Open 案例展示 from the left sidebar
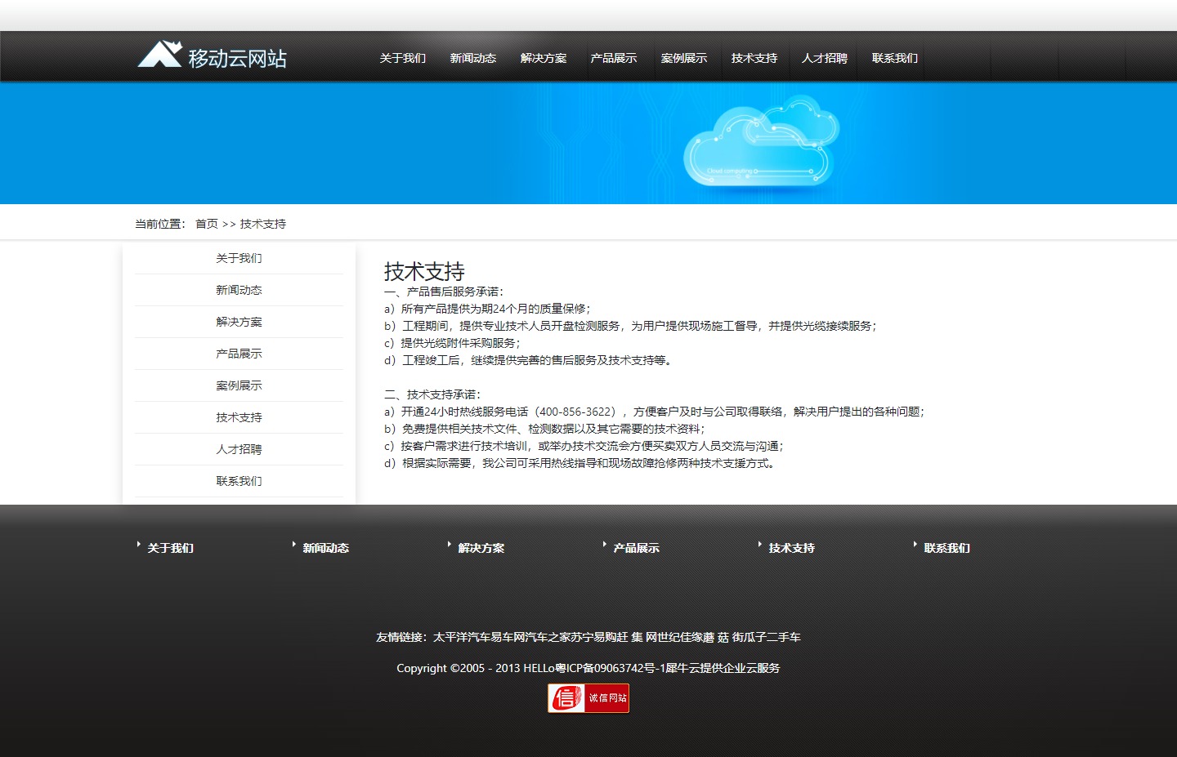1177x757 pixels. pos(239,385)
